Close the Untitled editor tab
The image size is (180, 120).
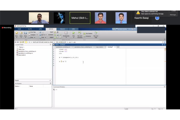115,47
